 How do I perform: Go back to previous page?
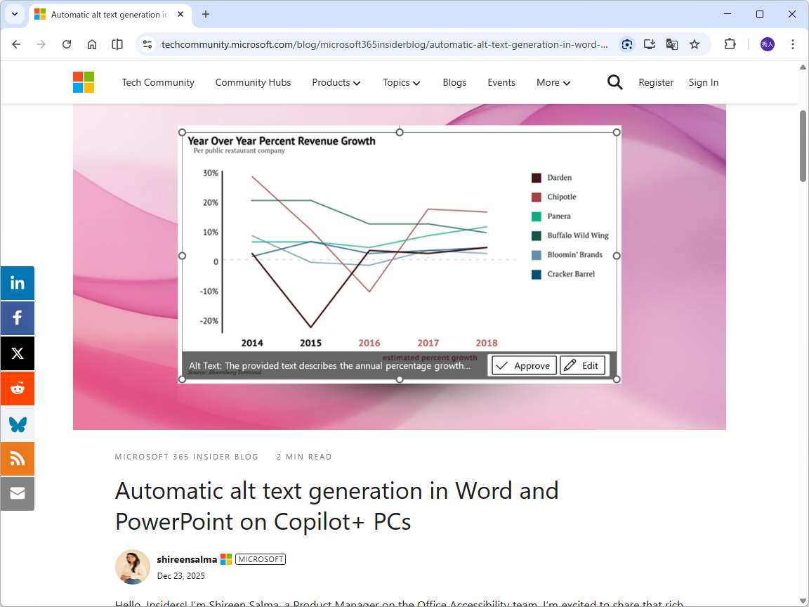tap(17, 44)
